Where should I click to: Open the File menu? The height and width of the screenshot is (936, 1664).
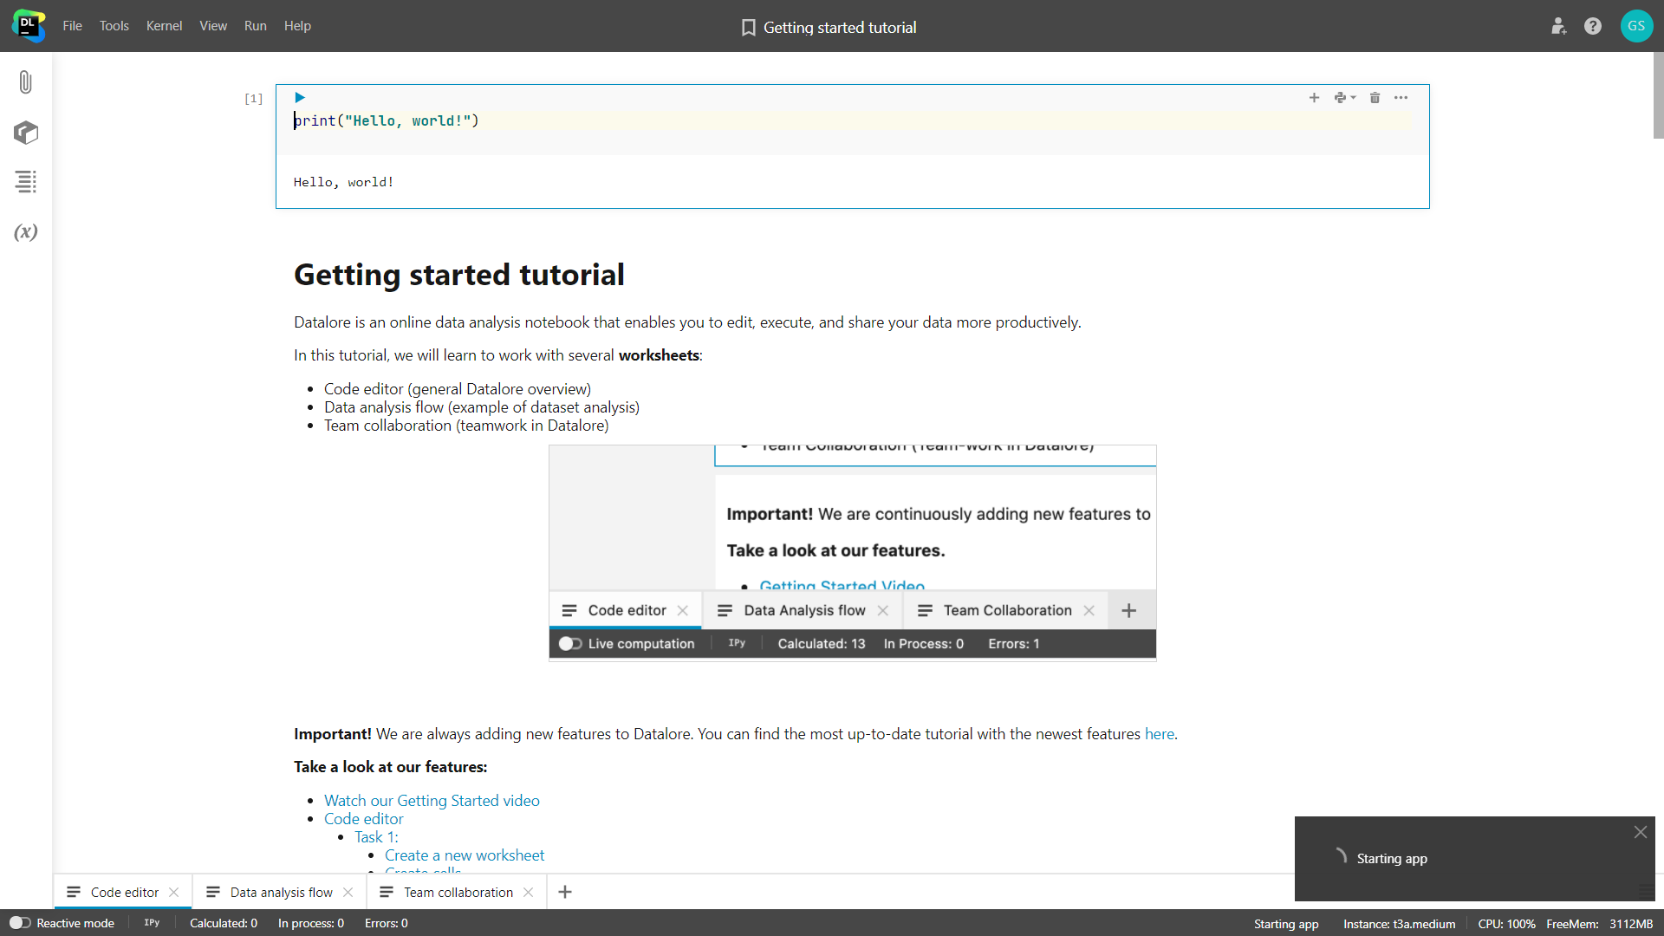click(73, 26)
